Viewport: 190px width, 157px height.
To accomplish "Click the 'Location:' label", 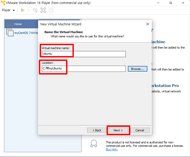I will pos(47,63).
